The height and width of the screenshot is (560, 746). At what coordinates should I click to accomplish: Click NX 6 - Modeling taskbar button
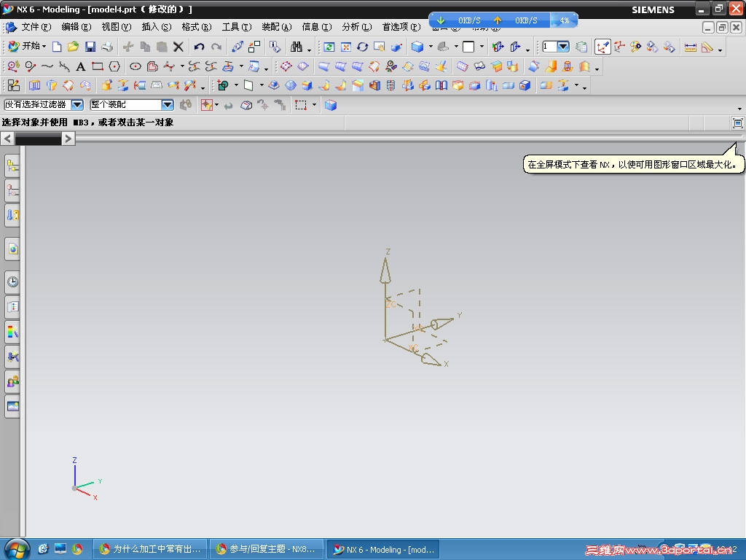[383, 549]
